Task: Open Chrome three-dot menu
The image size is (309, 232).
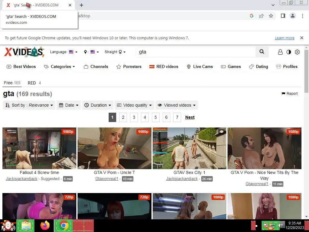Action: (x=302, y=16)
